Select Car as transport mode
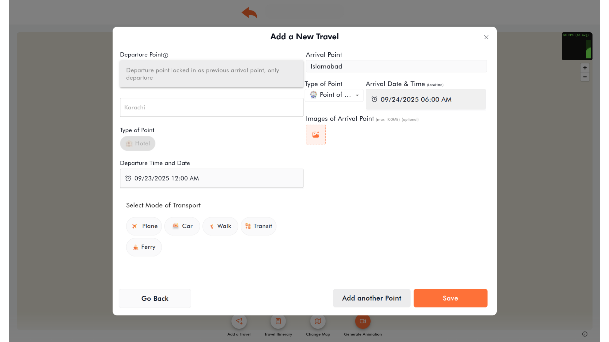The width and height of the screenshot is (609, 342). [182, 226]
